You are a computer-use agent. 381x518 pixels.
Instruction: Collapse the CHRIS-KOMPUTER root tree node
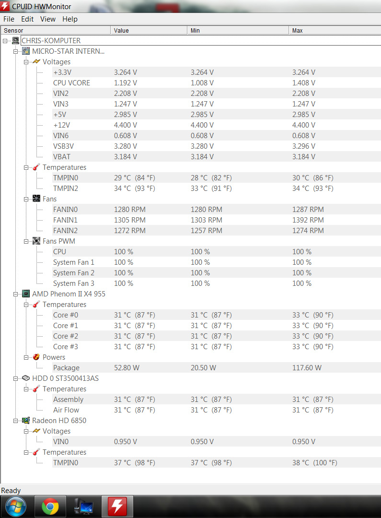point(5,41)
